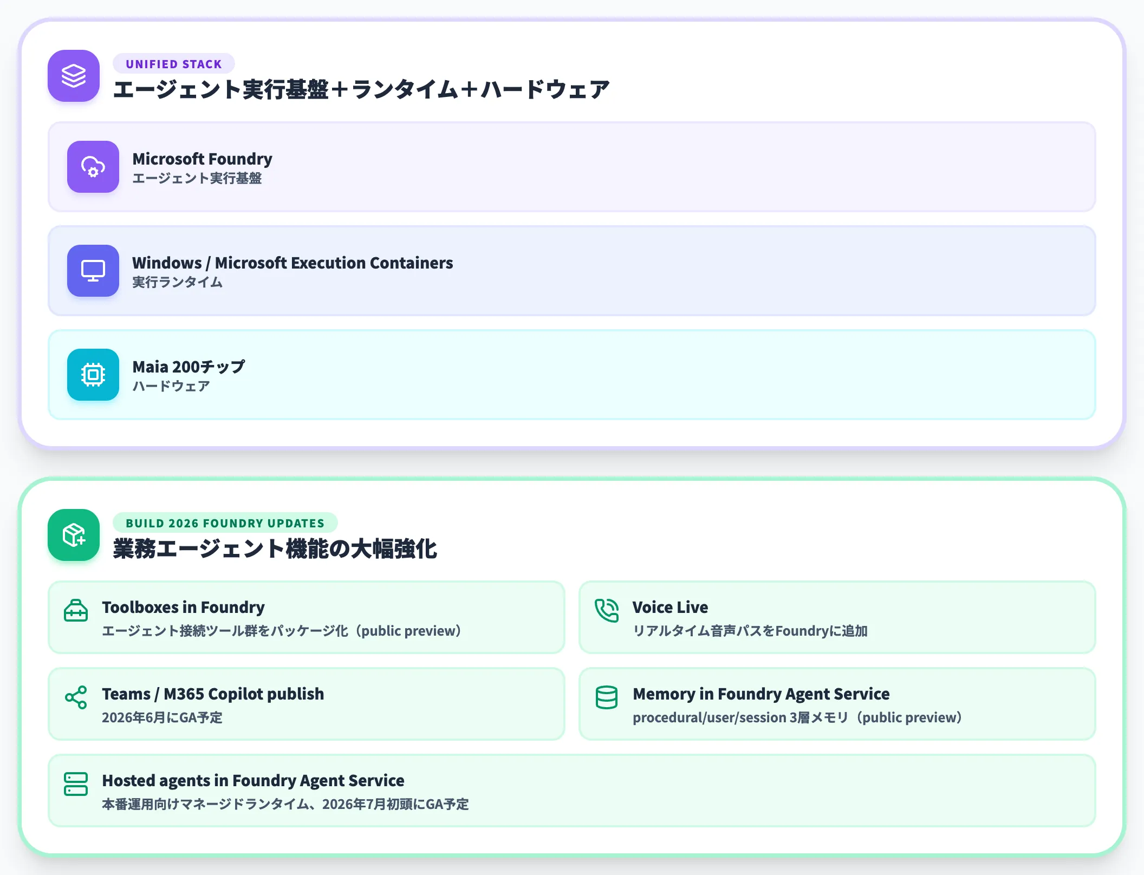The width and height of the screenshot is (1144, 875).
Task: Click the Toolboxes in Foundry title
Action: (184, 607)
